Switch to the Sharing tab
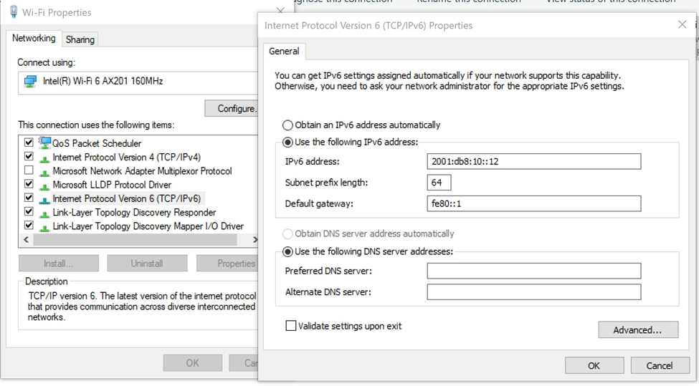699x386 pixels. click(x=80, y=39)
